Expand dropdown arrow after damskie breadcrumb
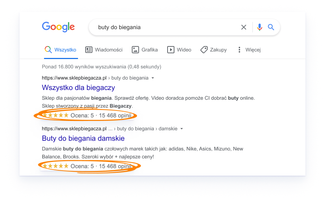 182,129
